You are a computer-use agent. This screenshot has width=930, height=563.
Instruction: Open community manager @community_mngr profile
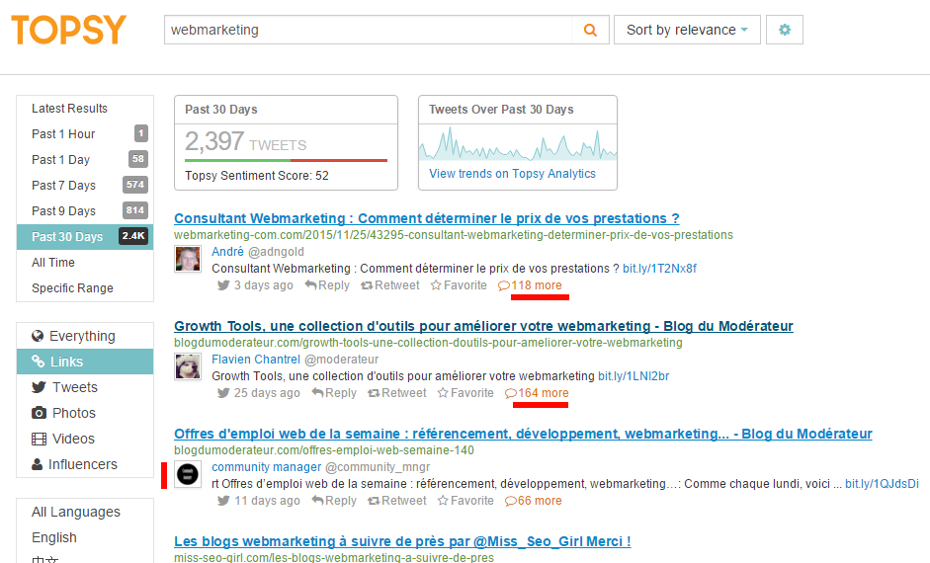coord(321,467)
